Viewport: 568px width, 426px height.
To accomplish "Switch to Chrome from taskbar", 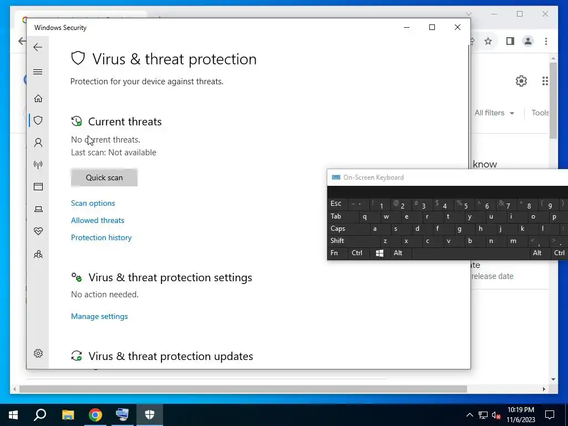I will (x=95, y=415).
